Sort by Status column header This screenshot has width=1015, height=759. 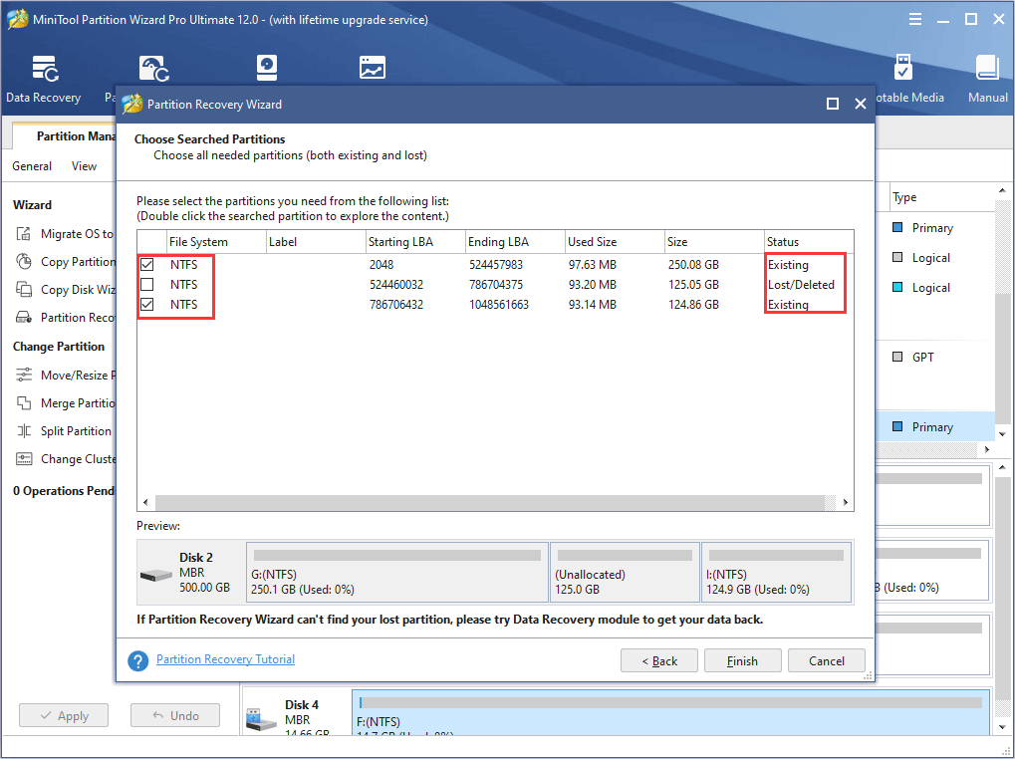[809, 242]
